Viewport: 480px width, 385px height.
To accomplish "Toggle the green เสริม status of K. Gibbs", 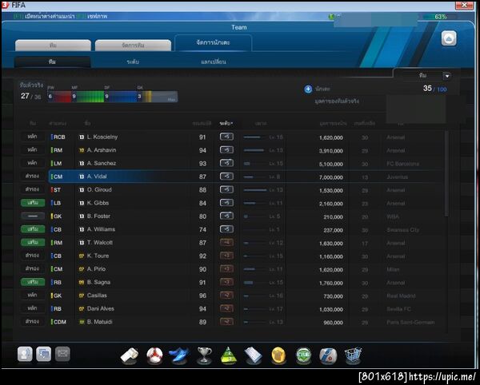I will point(33,203).
